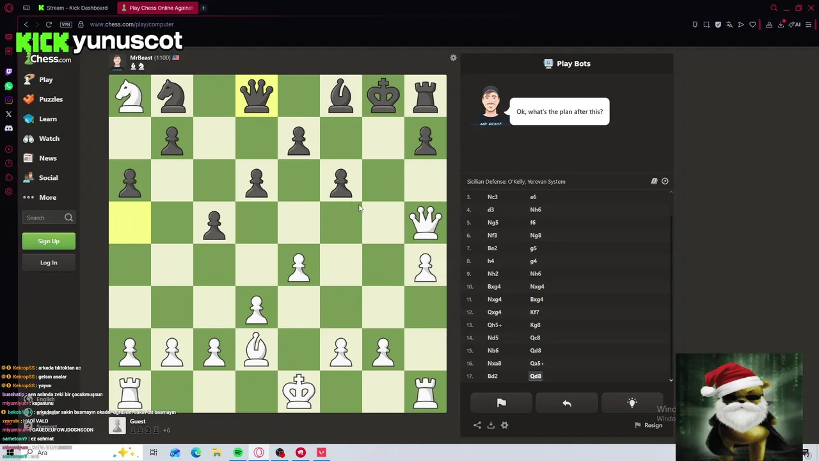Click the Log In button
The height and width of the screenshot is (461, 819).
(x=49, y=263)
